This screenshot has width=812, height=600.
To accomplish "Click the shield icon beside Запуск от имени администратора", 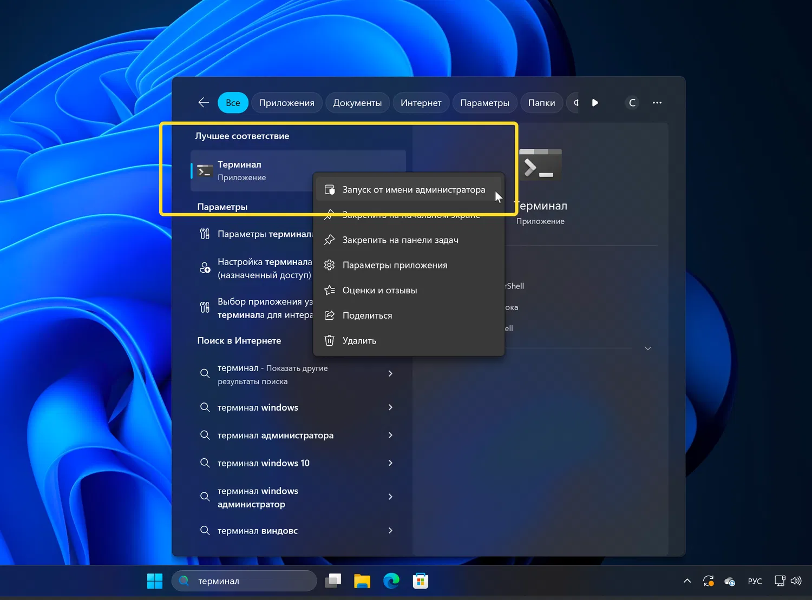I will click(x=329, y=190).
